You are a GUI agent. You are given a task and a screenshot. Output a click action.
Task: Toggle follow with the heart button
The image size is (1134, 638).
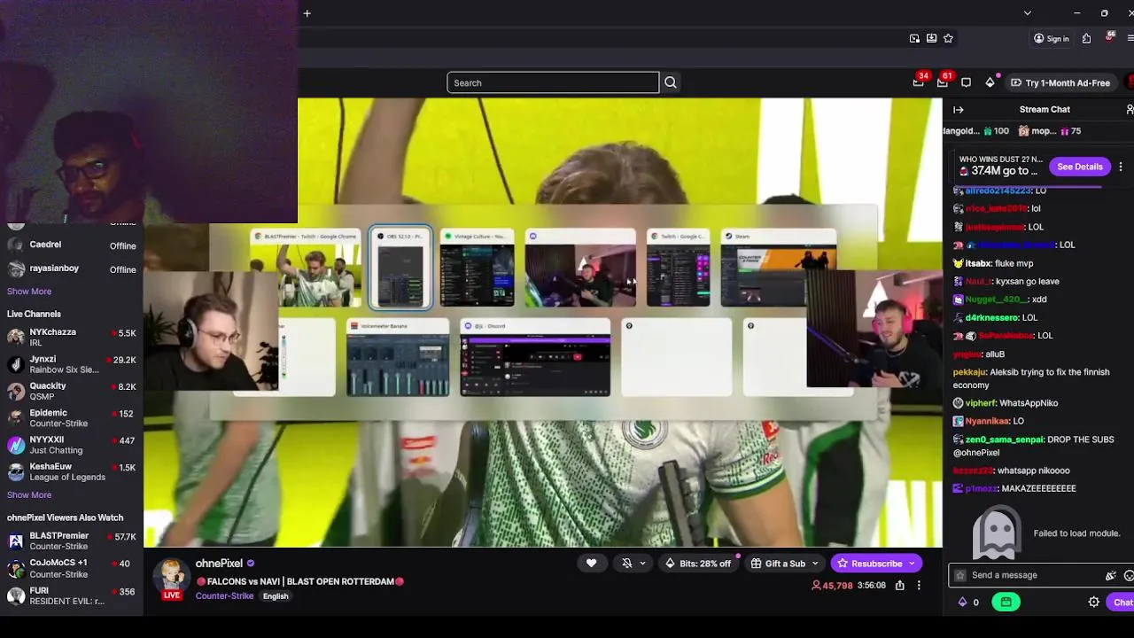(591, 564)
